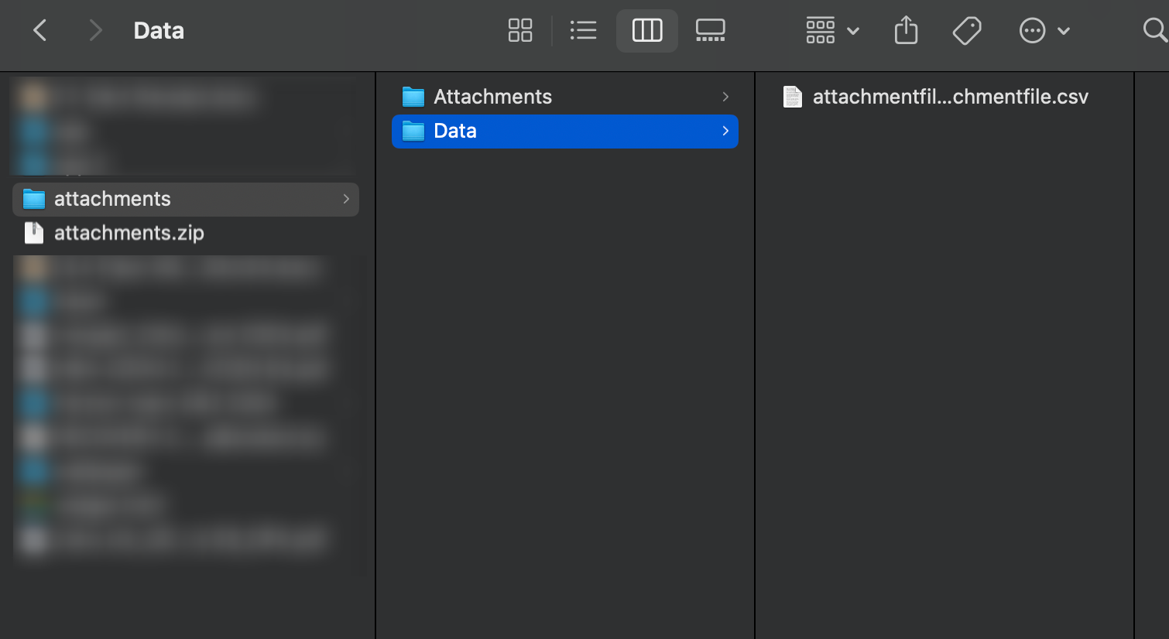Go back with the left arrow
The height and width of the screenshot is (639, 1169).
(40, 31)
